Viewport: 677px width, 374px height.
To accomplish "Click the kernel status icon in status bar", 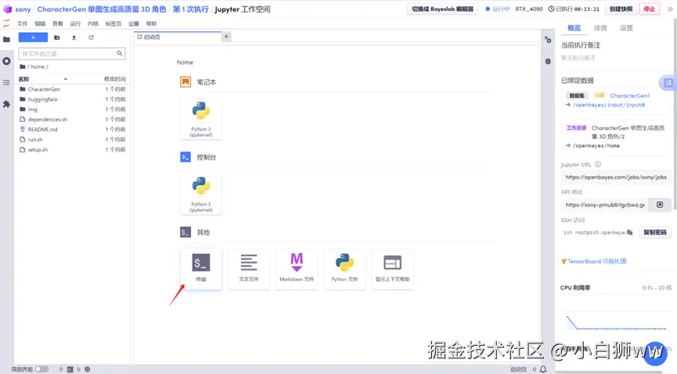I will 88,369.
